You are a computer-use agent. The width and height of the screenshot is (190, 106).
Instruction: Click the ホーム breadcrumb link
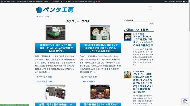click(41, 17)
